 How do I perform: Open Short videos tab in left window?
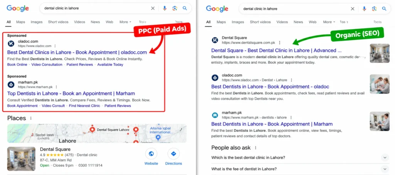58,22
